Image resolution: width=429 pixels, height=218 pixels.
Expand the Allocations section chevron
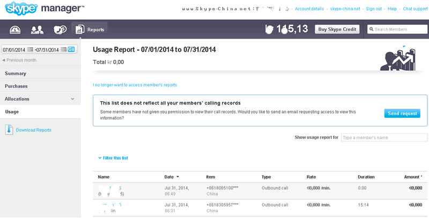[72, 99]
